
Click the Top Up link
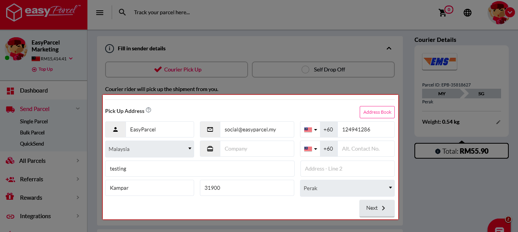pyautogui.click(x=42, y=69)
